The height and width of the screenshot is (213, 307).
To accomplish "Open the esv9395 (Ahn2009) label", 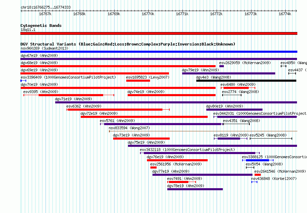I will 41,92.
